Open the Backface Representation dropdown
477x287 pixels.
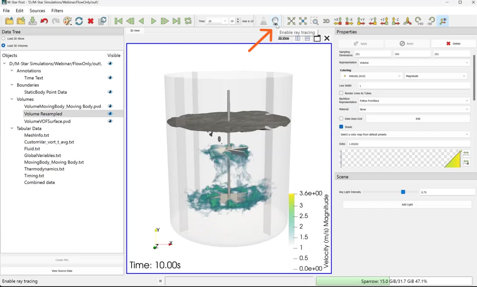click(x=414, y=101)
